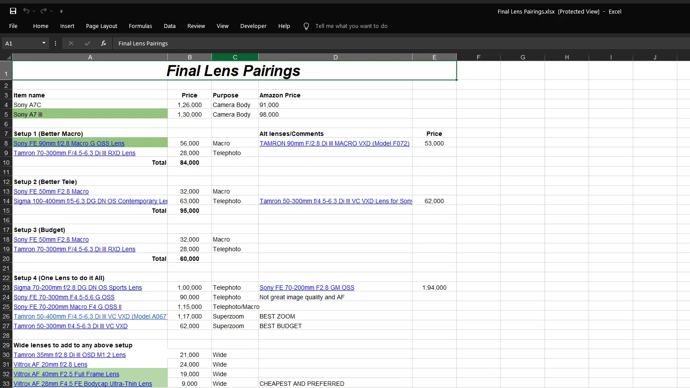Click the Enter checkmark icon in formula bar

pos(87,43)
